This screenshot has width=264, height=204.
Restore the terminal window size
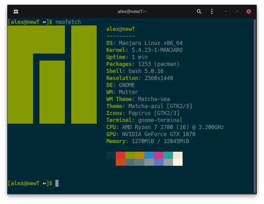click(237, 11)
